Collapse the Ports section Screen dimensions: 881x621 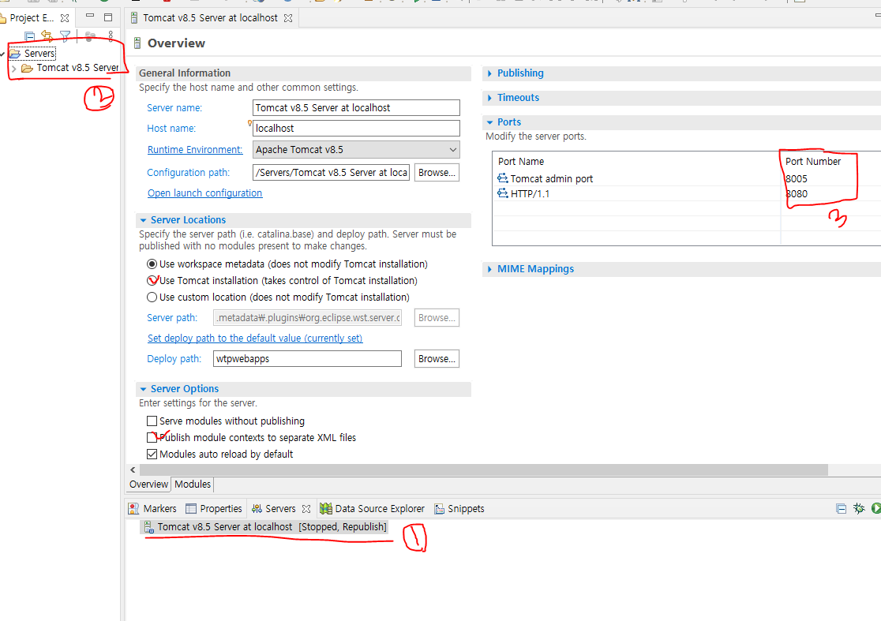tap(489, 122)
